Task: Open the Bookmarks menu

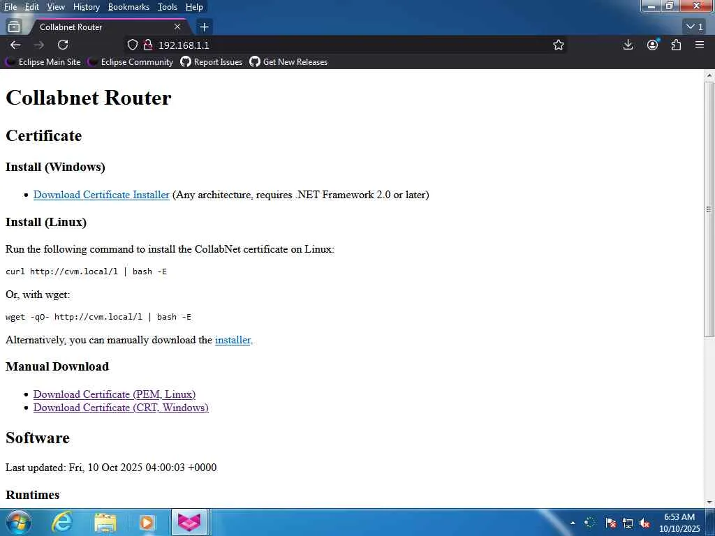Action: (x=128, y=7)
